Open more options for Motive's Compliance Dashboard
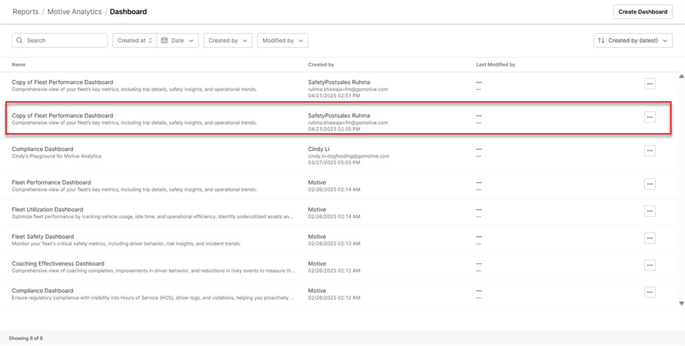Screen dimensions: 685x346 pos(649,292)
